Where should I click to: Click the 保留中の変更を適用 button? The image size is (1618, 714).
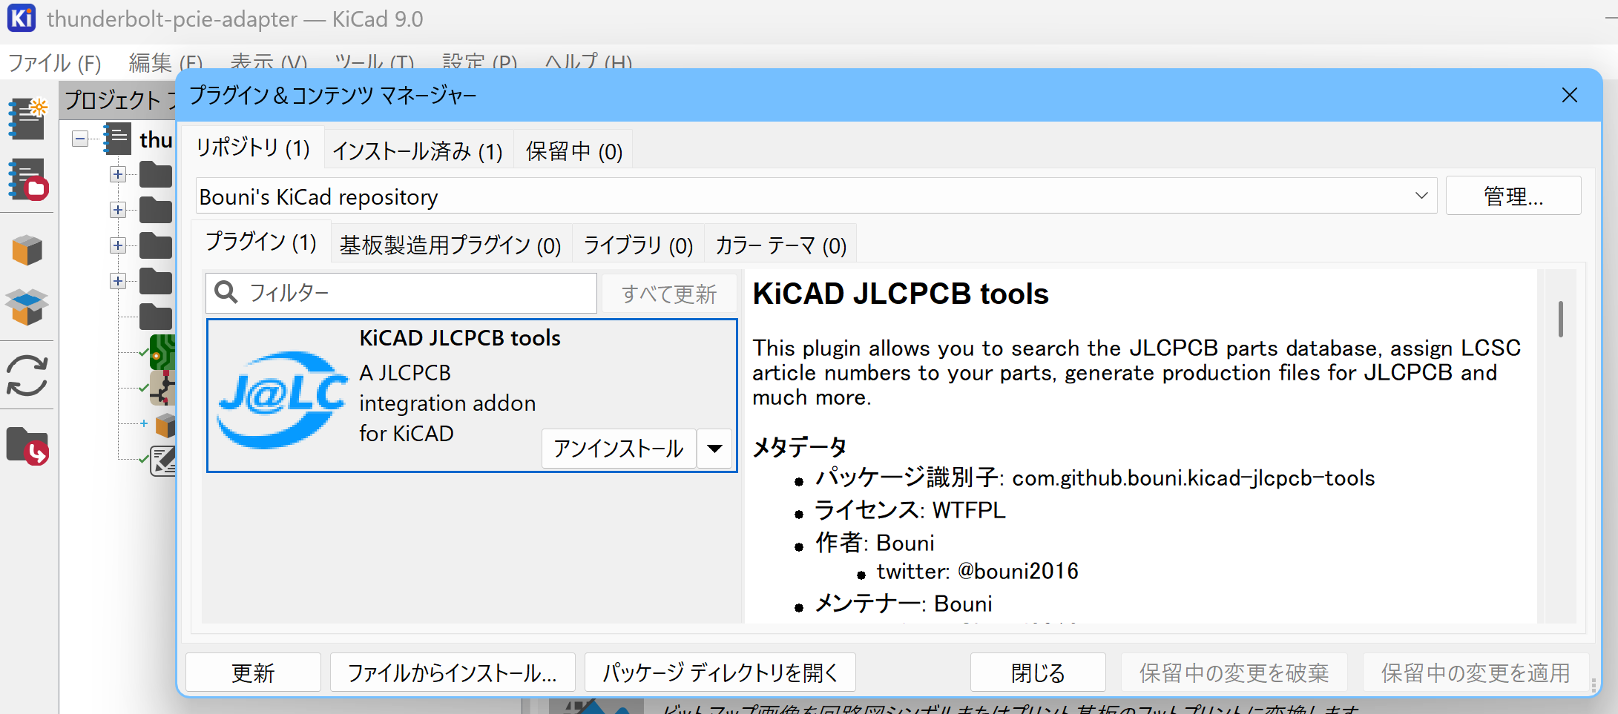point(1476,672)
